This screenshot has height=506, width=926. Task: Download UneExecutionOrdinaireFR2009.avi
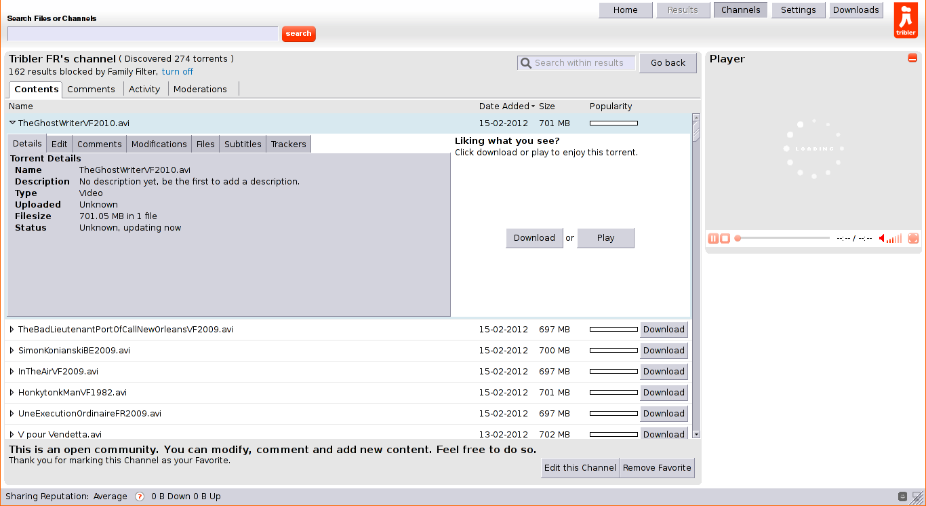(664, 414)
